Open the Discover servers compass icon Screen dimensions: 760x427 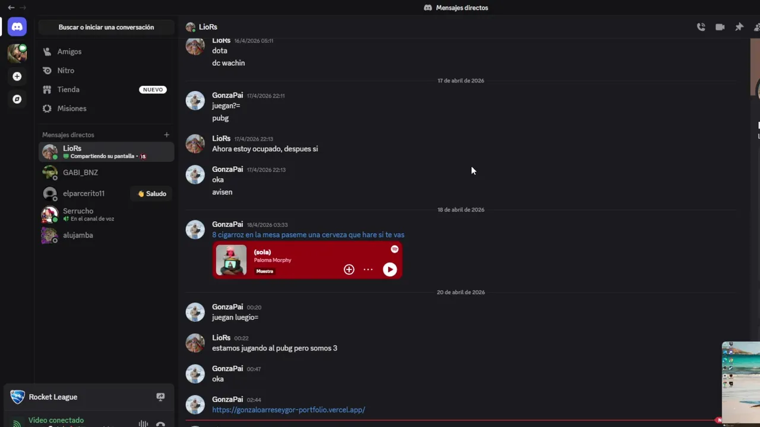[17, 99]
